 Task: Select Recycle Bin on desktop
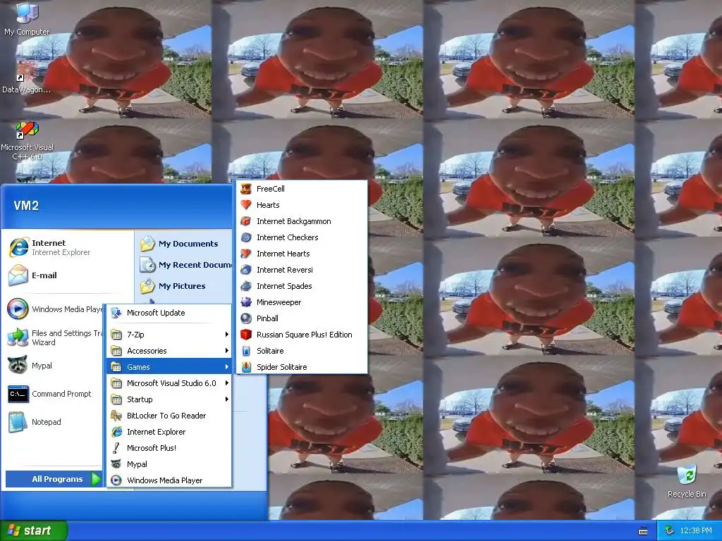pos(687,481)
